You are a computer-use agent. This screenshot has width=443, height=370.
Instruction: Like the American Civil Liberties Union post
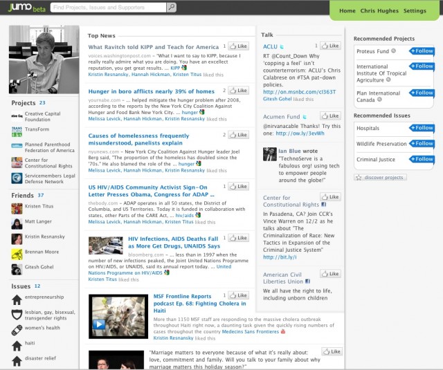(330, 273)
